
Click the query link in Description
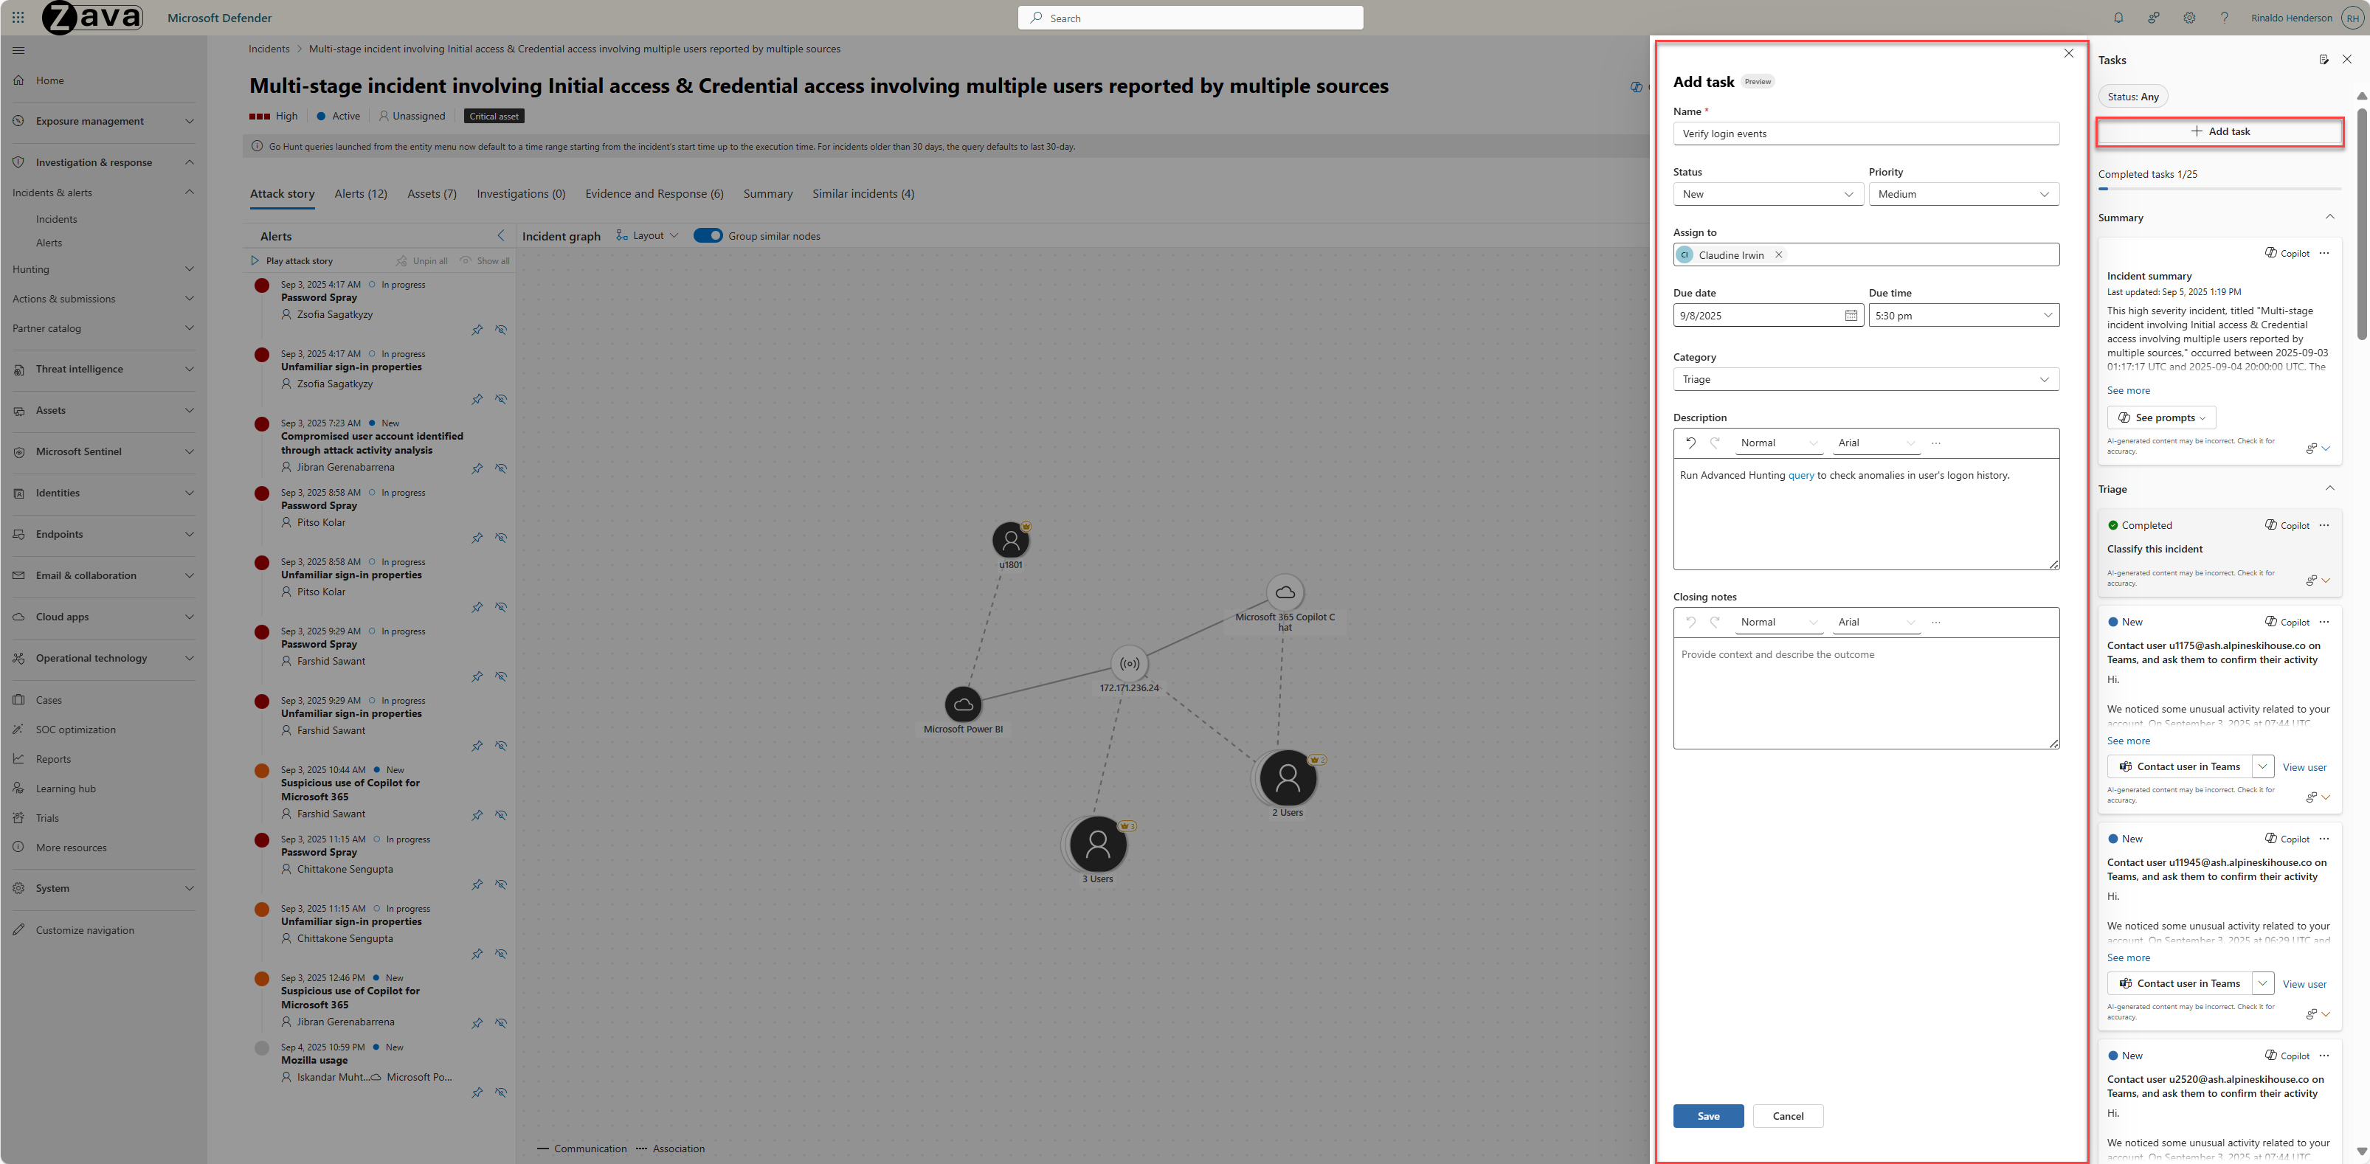(1800, 475)
